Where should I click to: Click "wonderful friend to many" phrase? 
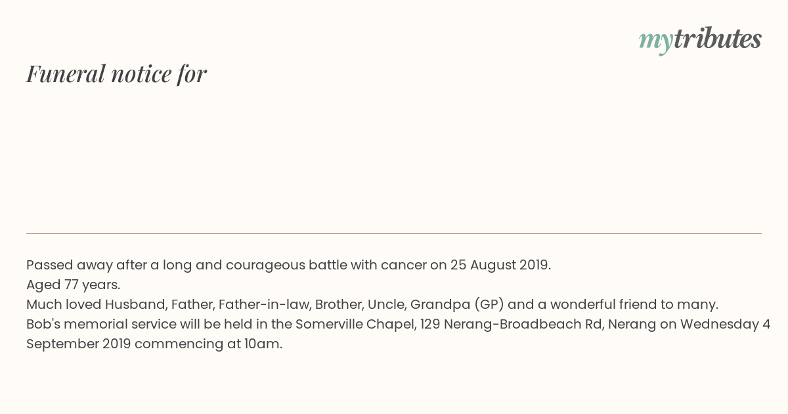pyautogui.click(x=633, y=305)
